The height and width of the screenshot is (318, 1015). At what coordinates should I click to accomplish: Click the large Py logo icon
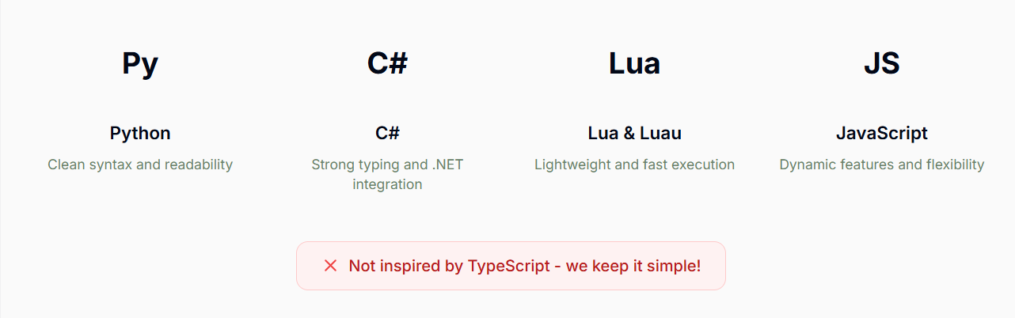(140, 63)
